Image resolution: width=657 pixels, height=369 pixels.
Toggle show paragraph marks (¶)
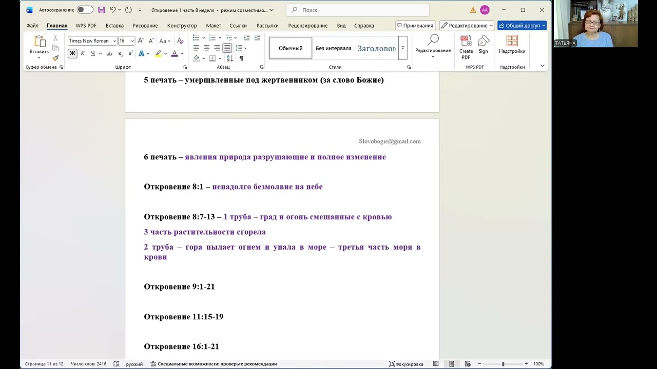(x=241, y=58)
